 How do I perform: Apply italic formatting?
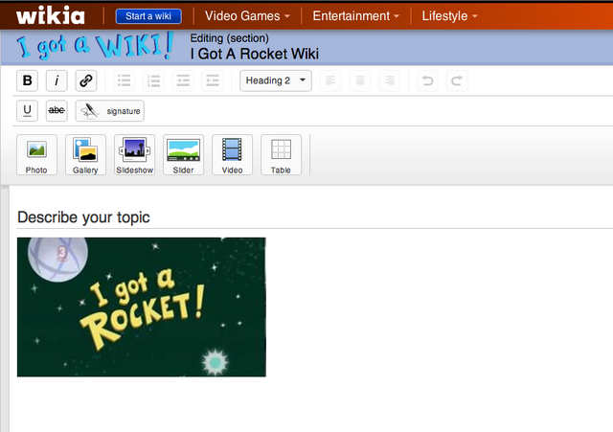pos(57,80)
